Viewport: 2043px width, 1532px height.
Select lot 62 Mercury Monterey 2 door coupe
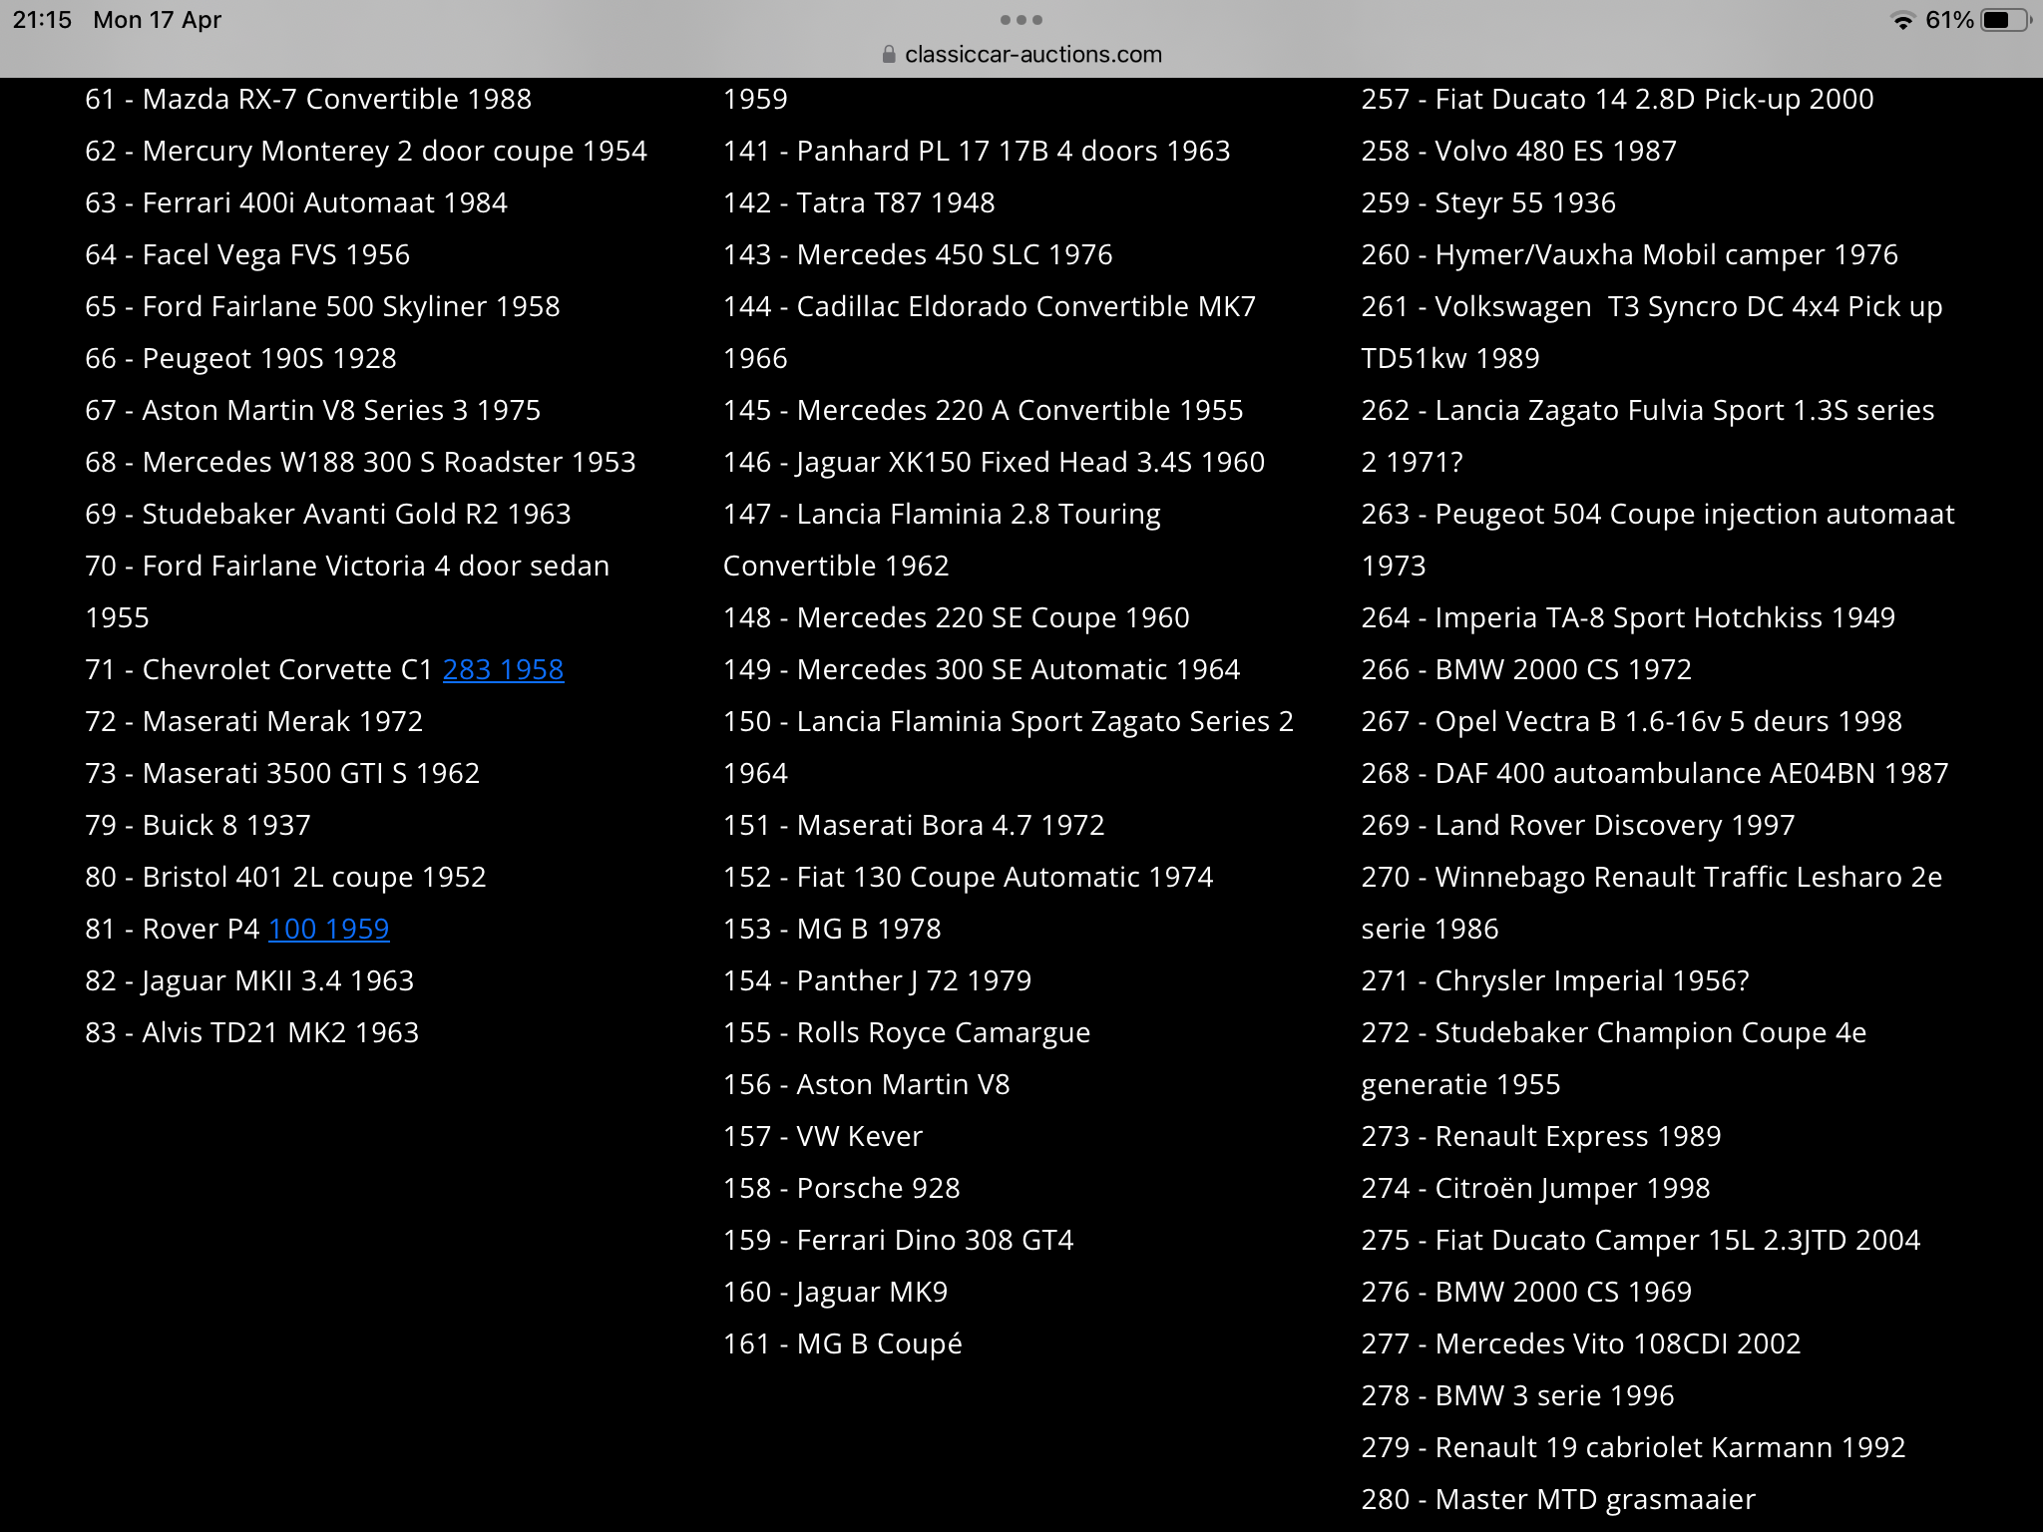(366, 151)
